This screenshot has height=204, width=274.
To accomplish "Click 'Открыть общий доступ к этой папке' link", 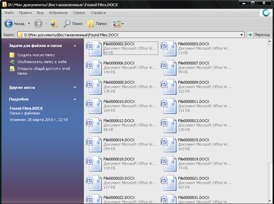I will coord(43,71).
